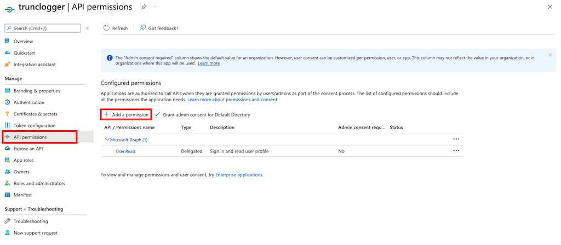Click the Status column header
This screenshot has width=561, height=245.
(x=396, y=127)
